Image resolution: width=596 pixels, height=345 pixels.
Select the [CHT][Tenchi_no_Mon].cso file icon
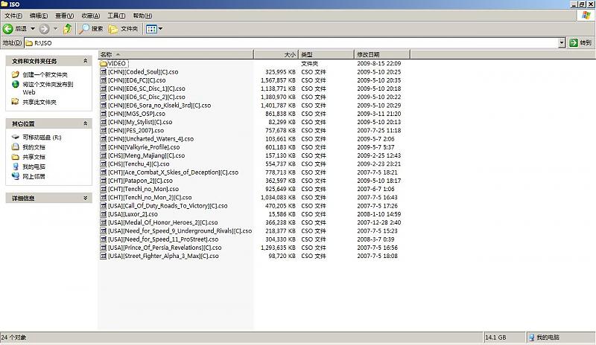[x=103, y=189]
